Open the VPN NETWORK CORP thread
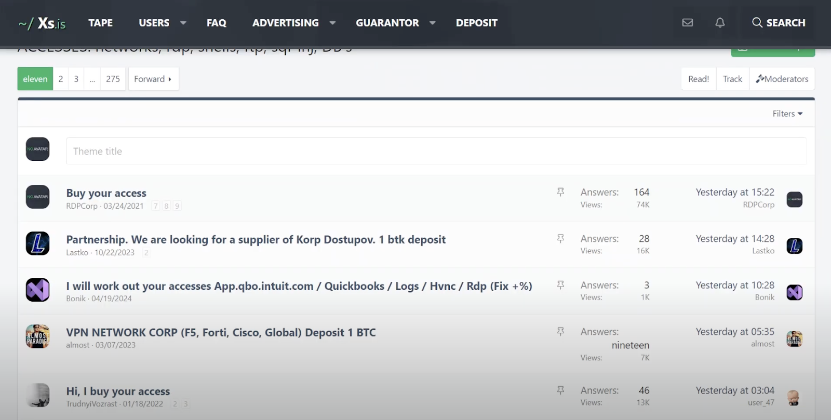The image size is (831, 420). click(x=221, y=332)
